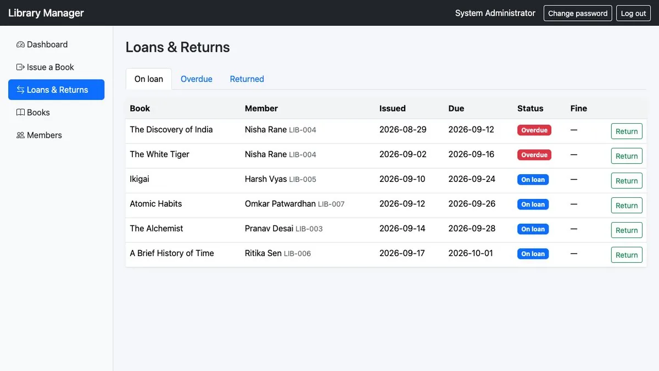Click issued date 2026-09-17
Viewport: 659px width, 371px height.
(x=402, y=253)
